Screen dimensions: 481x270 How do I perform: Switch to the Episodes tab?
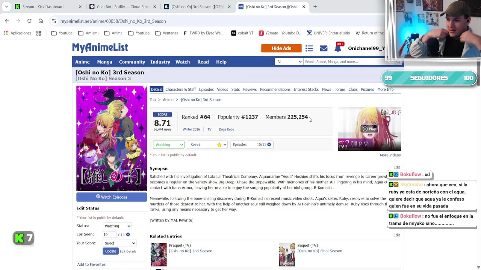[206, 89]
